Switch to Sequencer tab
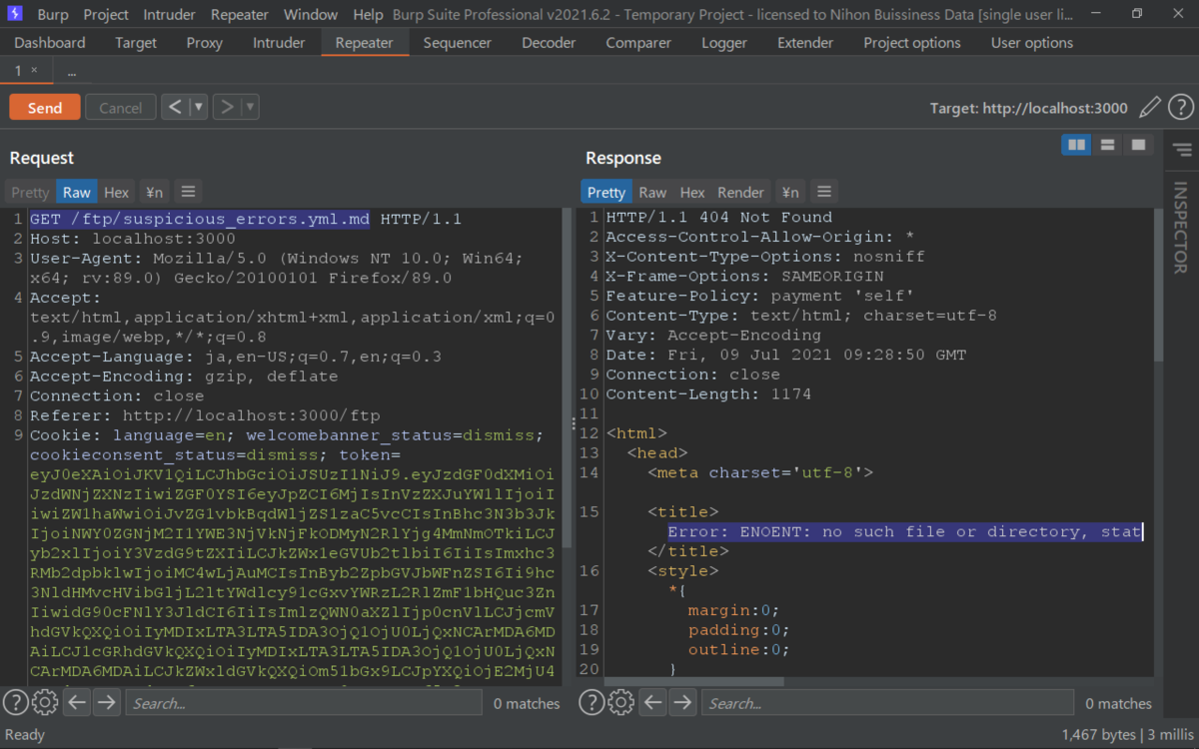1199x749 pixels. click(458, 43)
